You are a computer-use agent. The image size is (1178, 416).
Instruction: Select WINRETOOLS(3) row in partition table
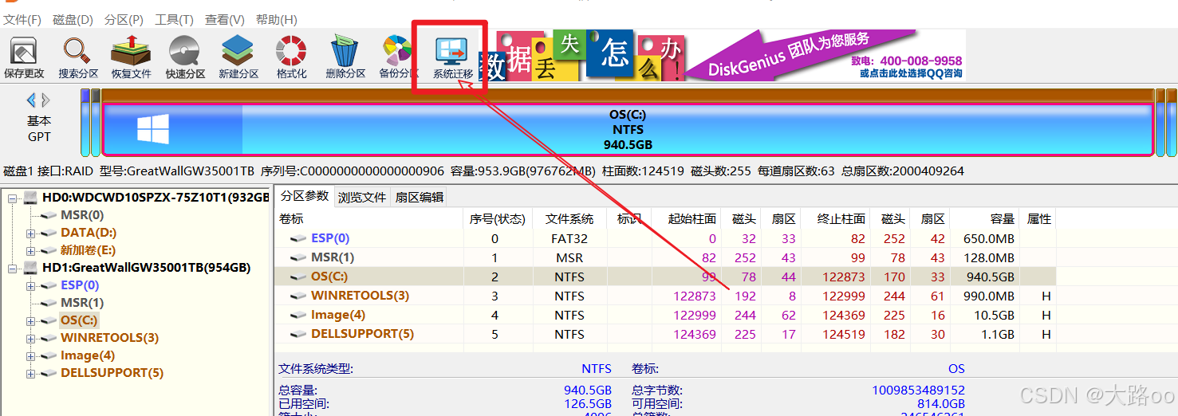tap(665, 296)
